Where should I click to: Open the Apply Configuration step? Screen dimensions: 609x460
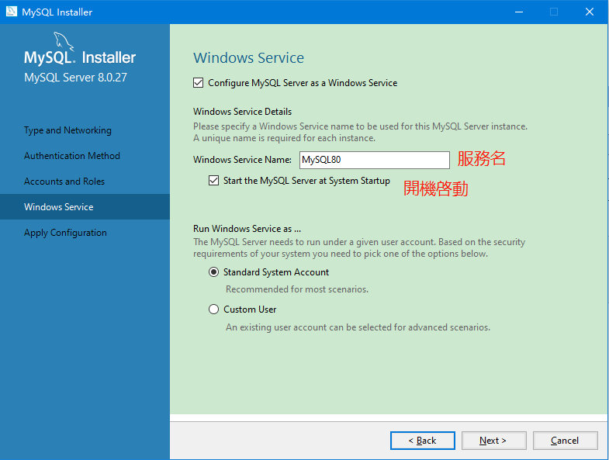[x=65, y=233]
